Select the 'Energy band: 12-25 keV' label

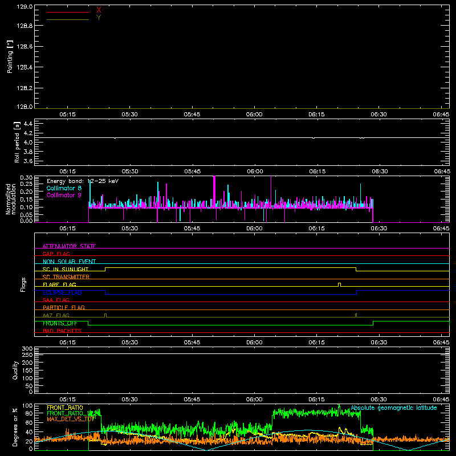pyautogui.click(x=83, y=181)
